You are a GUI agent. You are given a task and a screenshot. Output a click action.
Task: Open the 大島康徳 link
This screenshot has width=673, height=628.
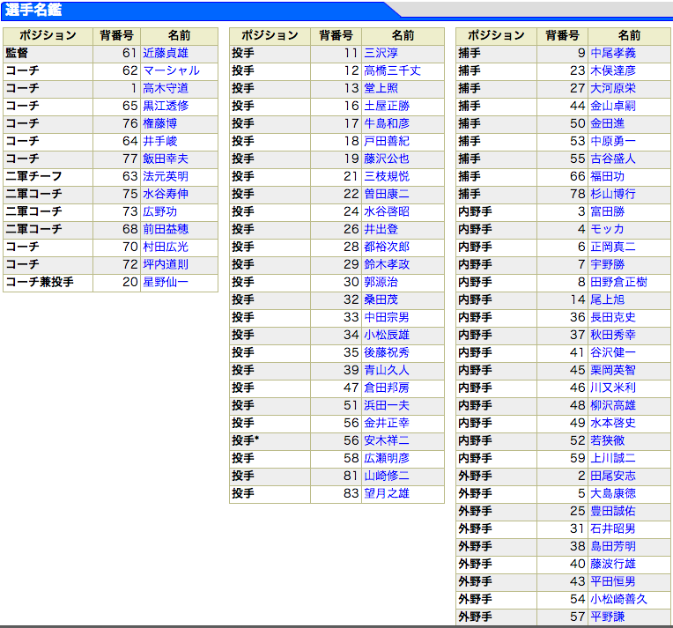point(613,493)
